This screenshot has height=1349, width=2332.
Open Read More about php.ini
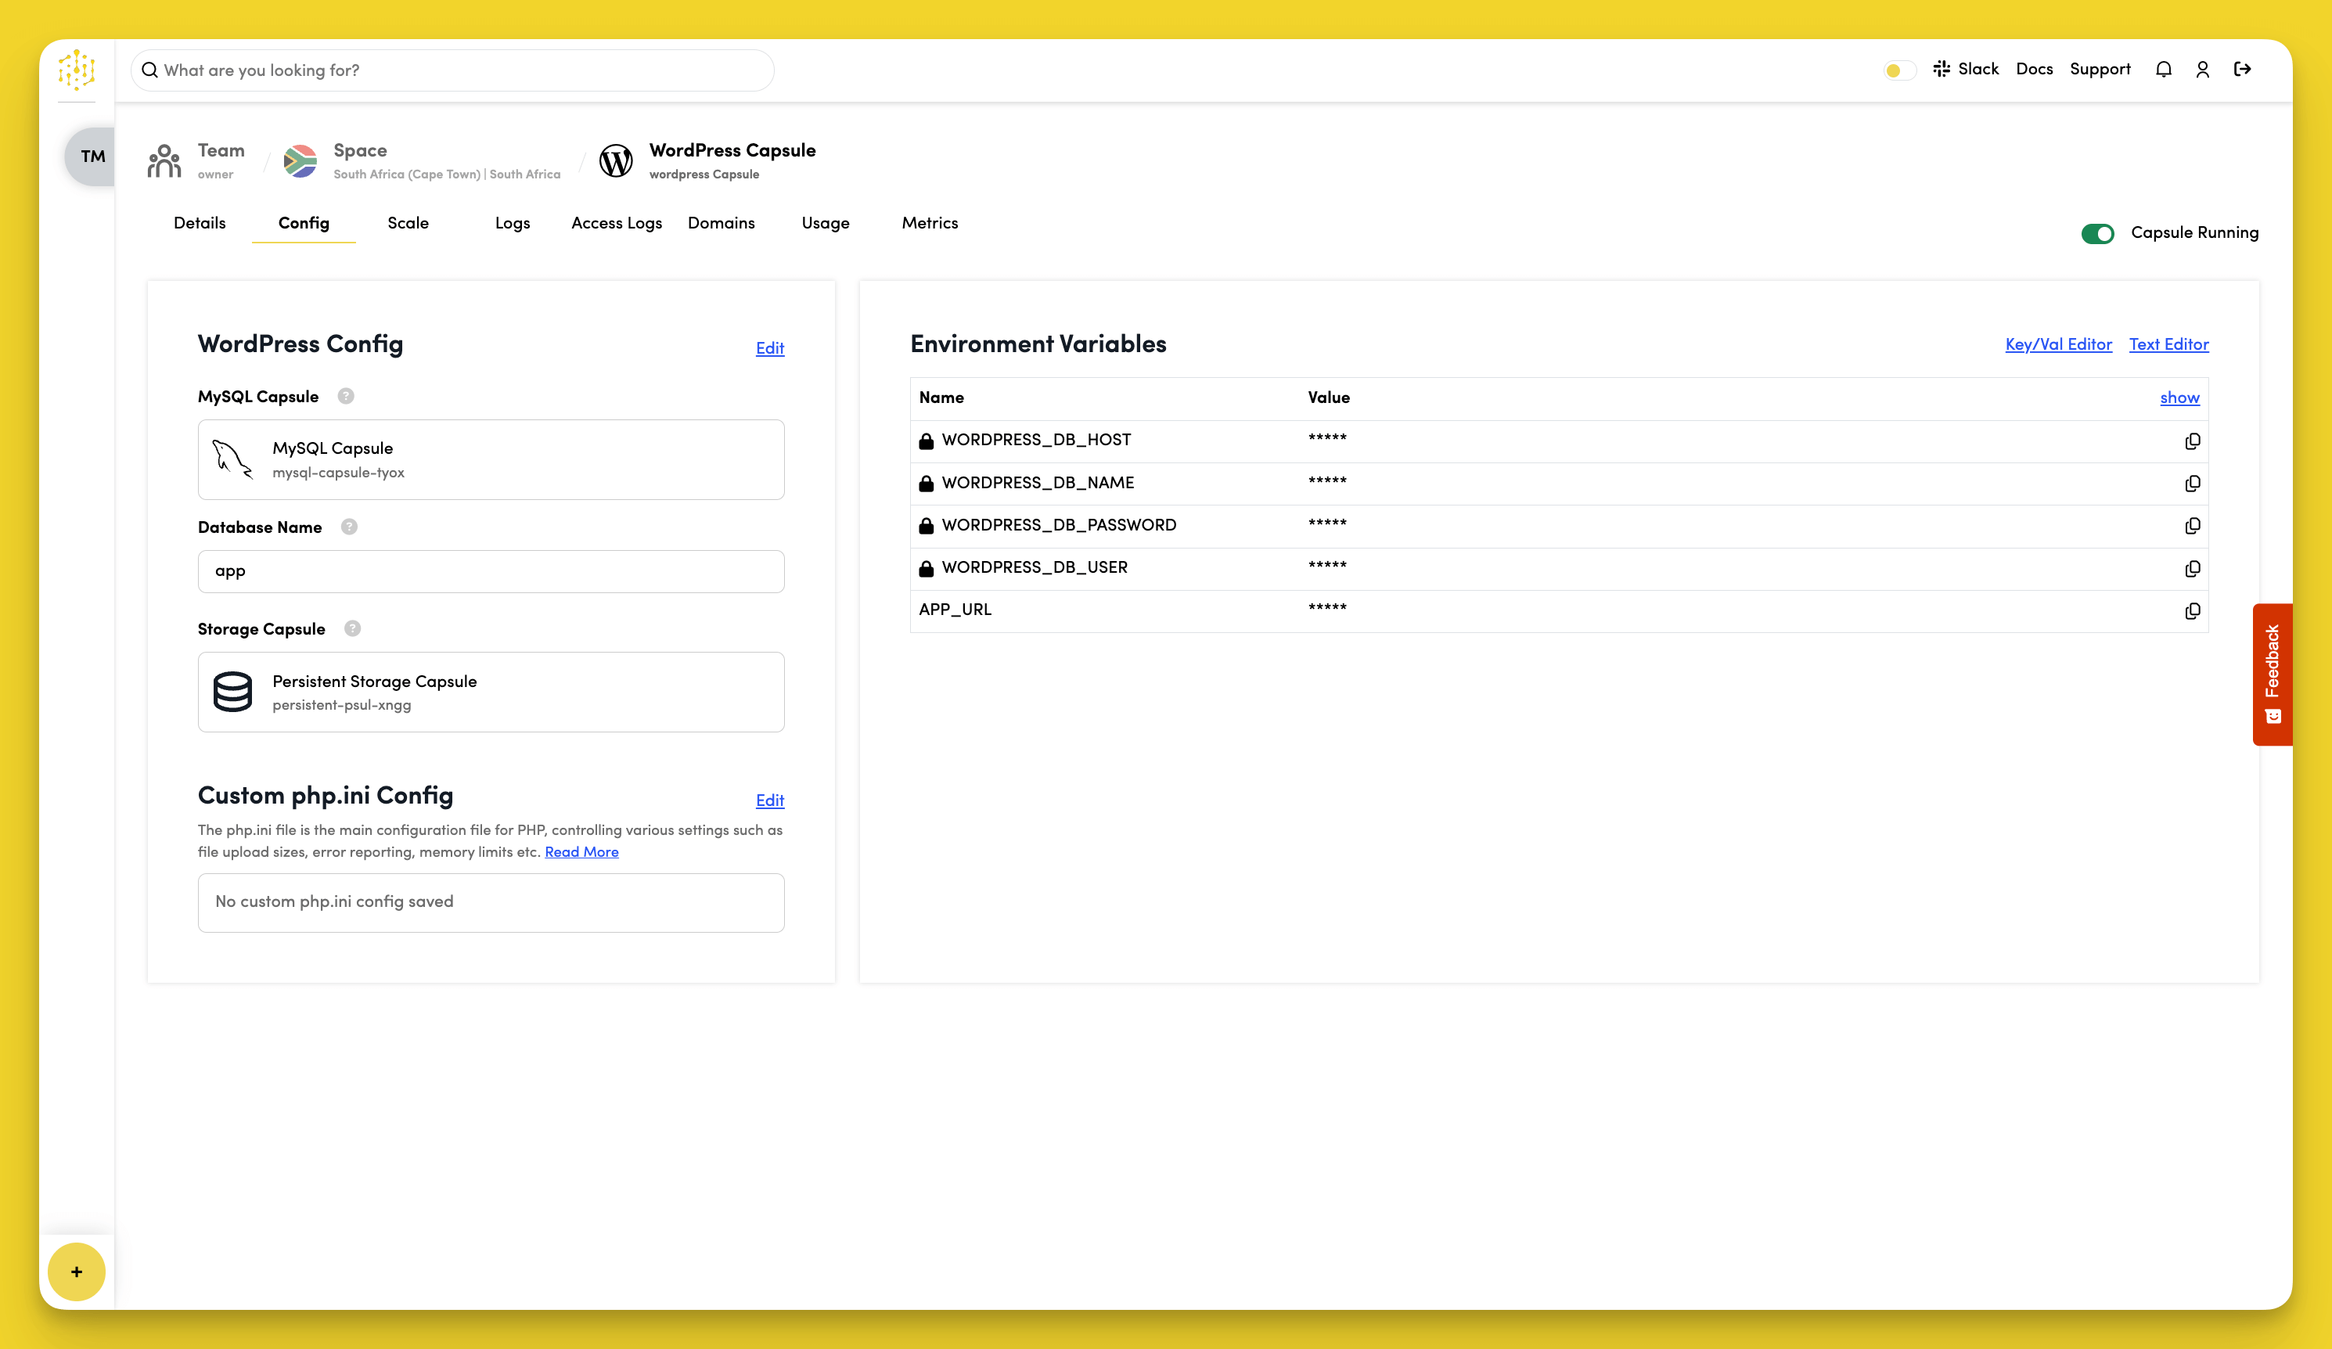tap(581, 851)
